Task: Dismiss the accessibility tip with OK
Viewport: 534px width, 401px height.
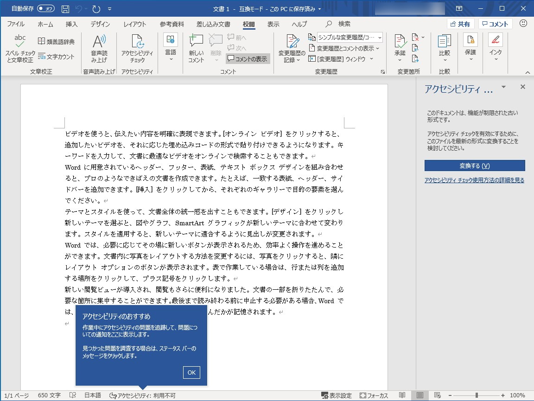Action: point(191,372)
